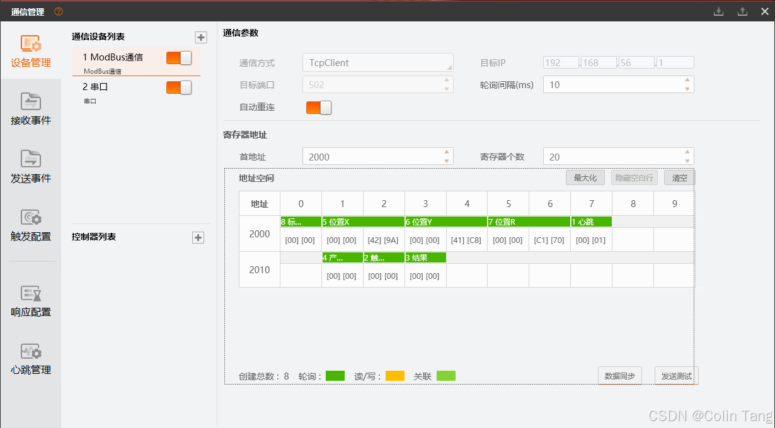This screenshot has width=775, height=428.
Task: Click the column 9 header in address table
Action: click(x=674, y=204)
